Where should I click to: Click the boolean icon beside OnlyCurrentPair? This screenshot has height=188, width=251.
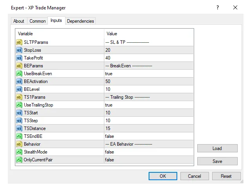coord(19,160)
